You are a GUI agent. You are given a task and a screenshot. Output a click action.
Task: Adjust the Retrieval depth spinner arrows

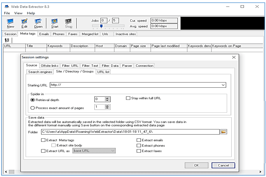coord(107,100)
